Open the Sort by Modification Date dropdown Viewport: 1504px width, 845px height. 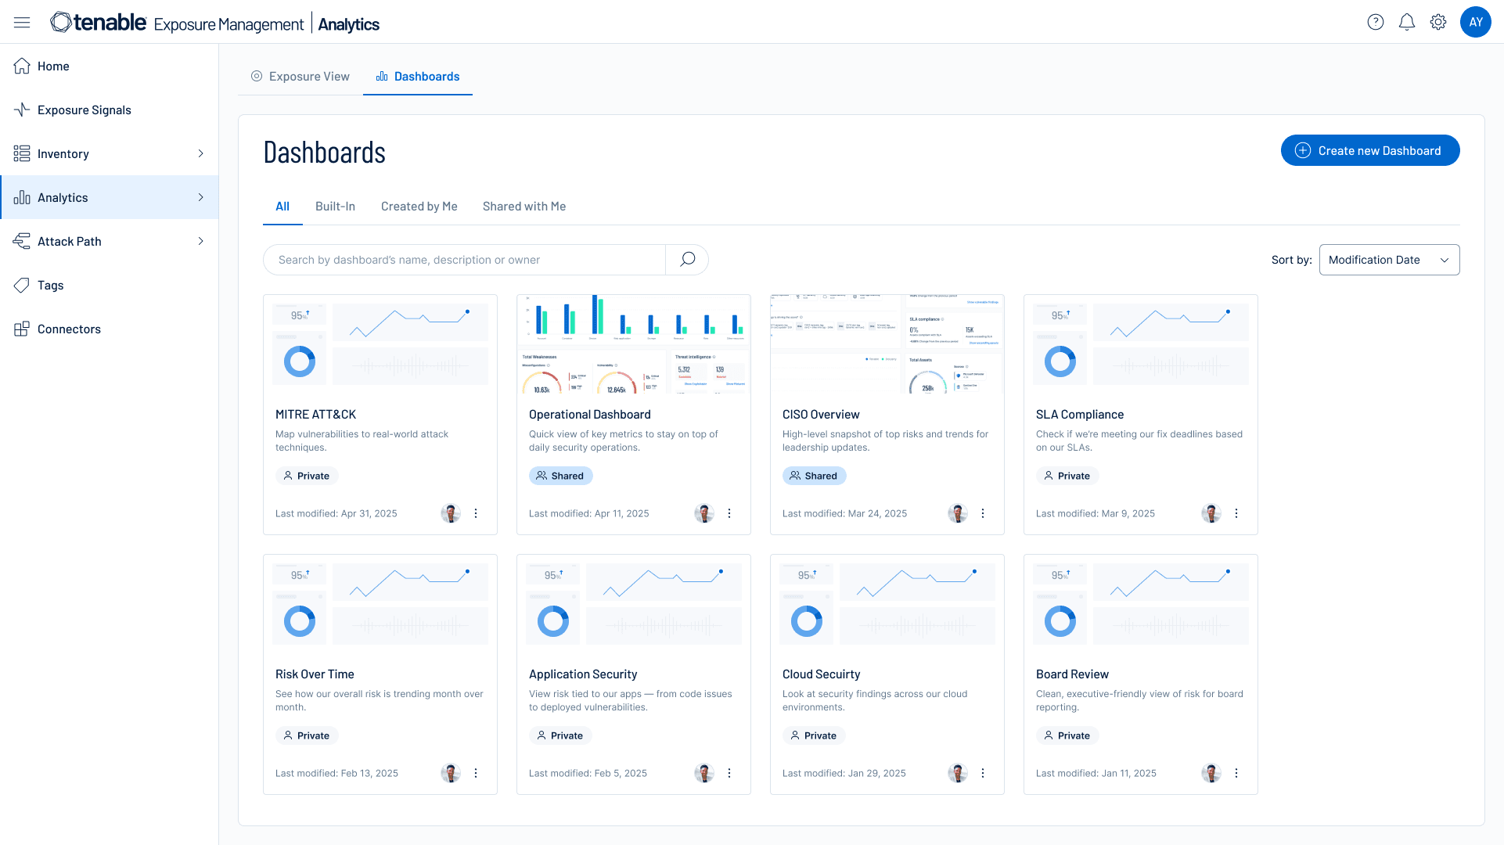coord(1389,259)
